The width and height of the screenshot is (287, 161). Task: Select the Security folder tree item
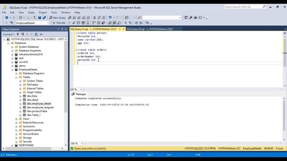(27, 142)
